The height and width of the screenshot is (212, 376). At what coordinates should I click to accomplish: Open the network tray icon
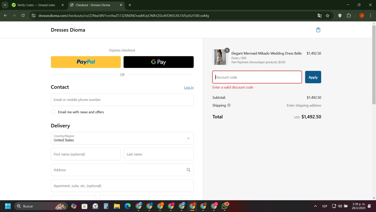pos(334,206)
